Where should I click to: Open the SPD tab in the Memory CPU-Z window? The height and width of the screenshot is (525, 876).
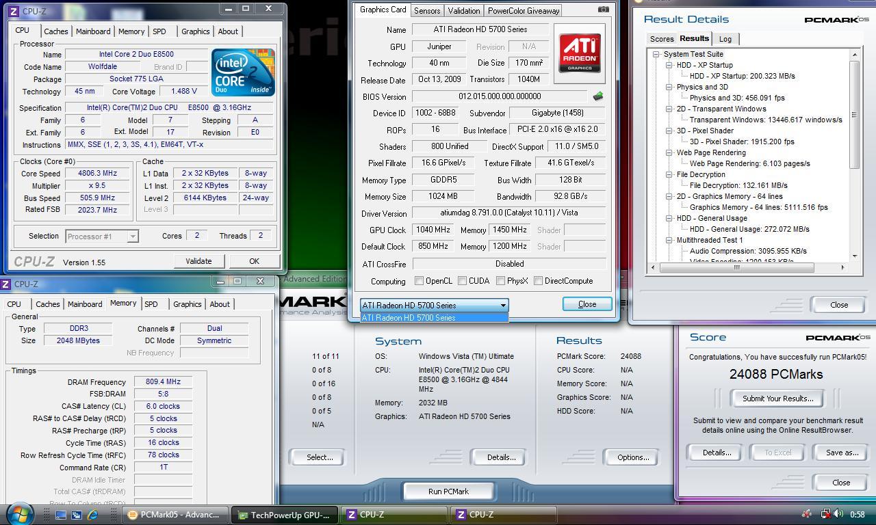(151, 304)
